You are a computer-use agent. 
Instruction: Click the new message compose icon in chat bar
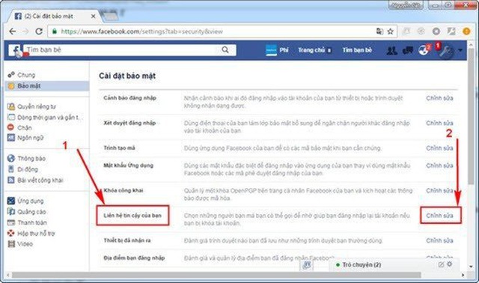click(x=441, y=265)
